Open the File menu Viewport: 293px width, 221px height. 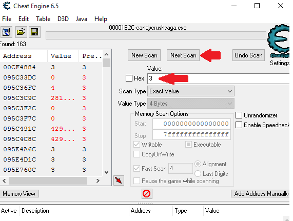(7, 19)
